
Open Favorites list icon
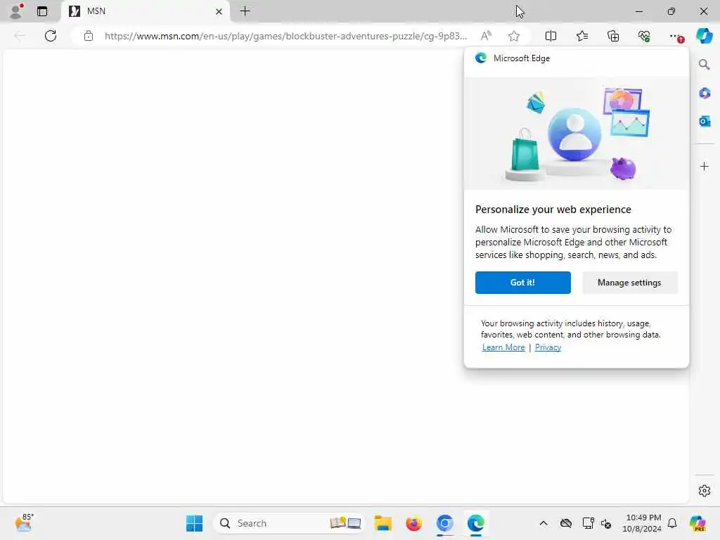pyautogui.click(x=581, y=36)
